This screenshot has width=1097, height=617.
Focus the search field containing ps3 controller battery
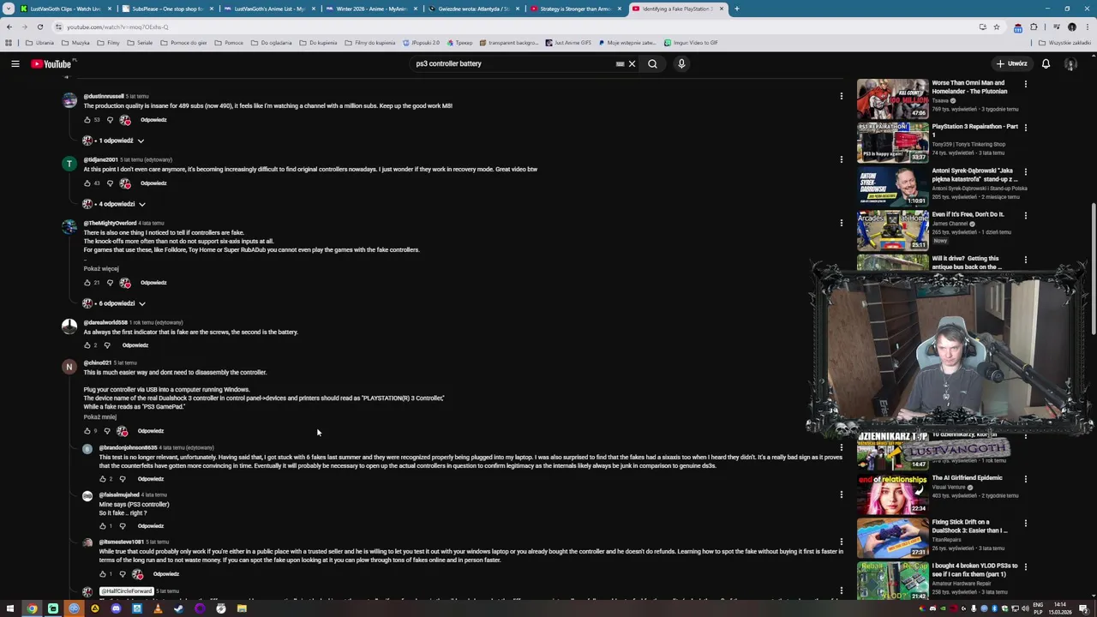coord(514,63)
